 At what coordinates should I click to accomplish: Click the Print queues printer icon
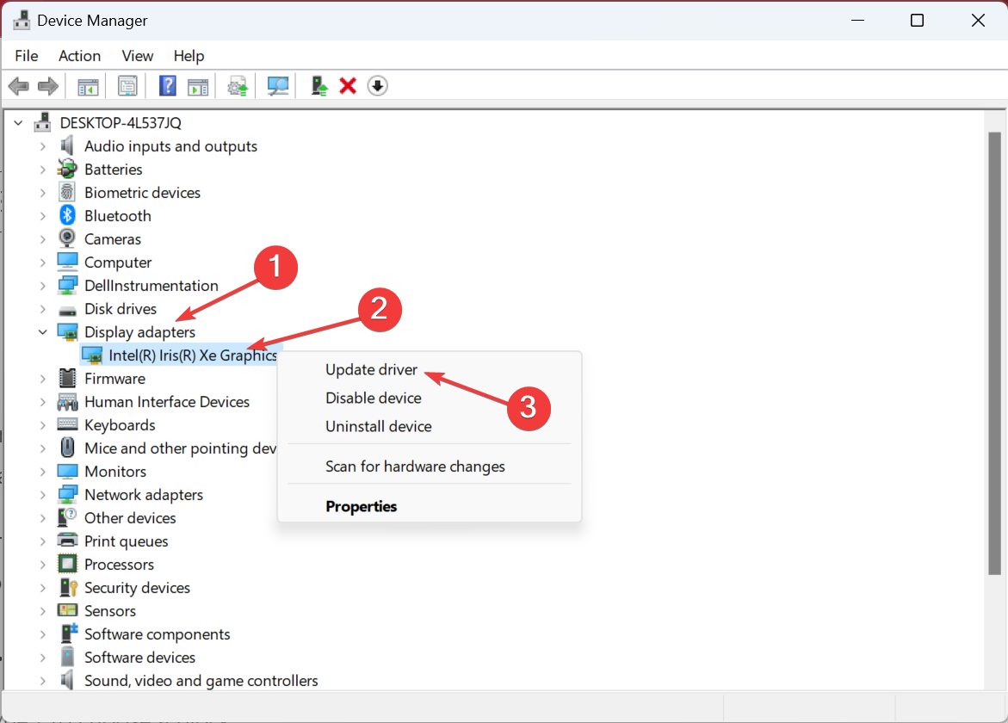pos(67,541)
